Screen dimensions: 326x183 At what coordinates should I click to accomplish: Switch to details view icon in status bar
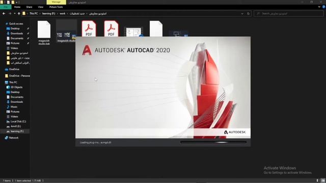pos(317,180)
